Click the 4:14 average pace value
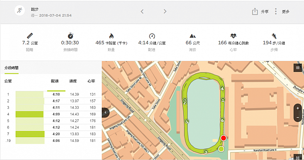Viewport: 304px width, 160px height. 152,43
